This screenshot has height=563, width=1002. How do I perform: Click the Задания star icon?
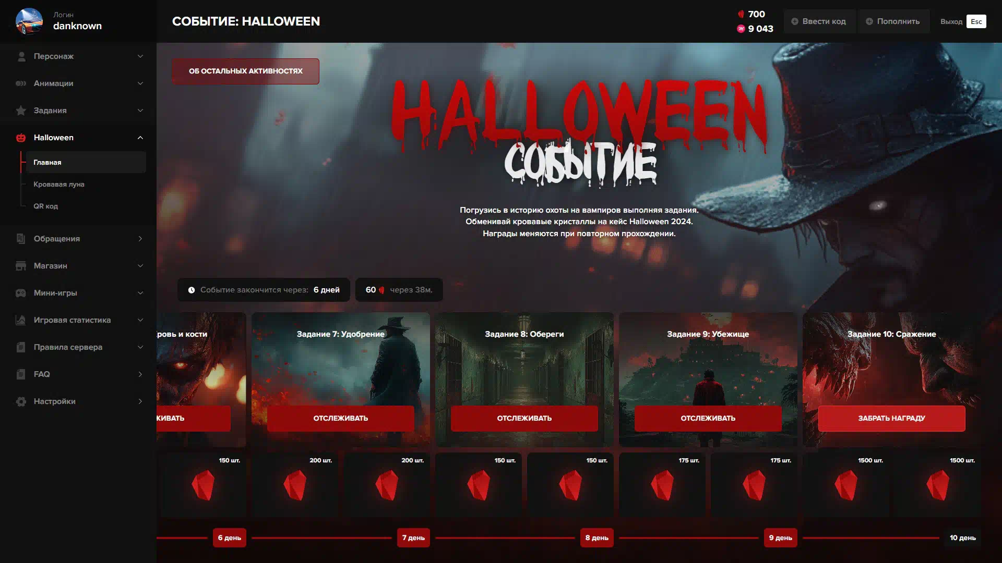point(21,111)
